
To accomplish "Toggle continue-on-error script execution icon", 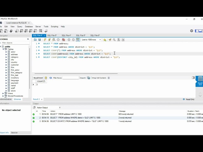I will [63, 40].
